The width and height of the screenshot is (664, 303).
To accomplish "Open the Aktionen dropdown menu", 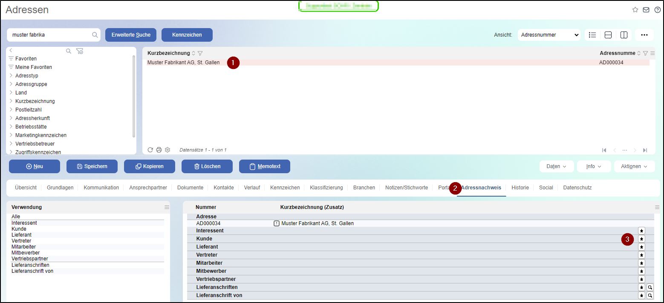I will (634, 166).
